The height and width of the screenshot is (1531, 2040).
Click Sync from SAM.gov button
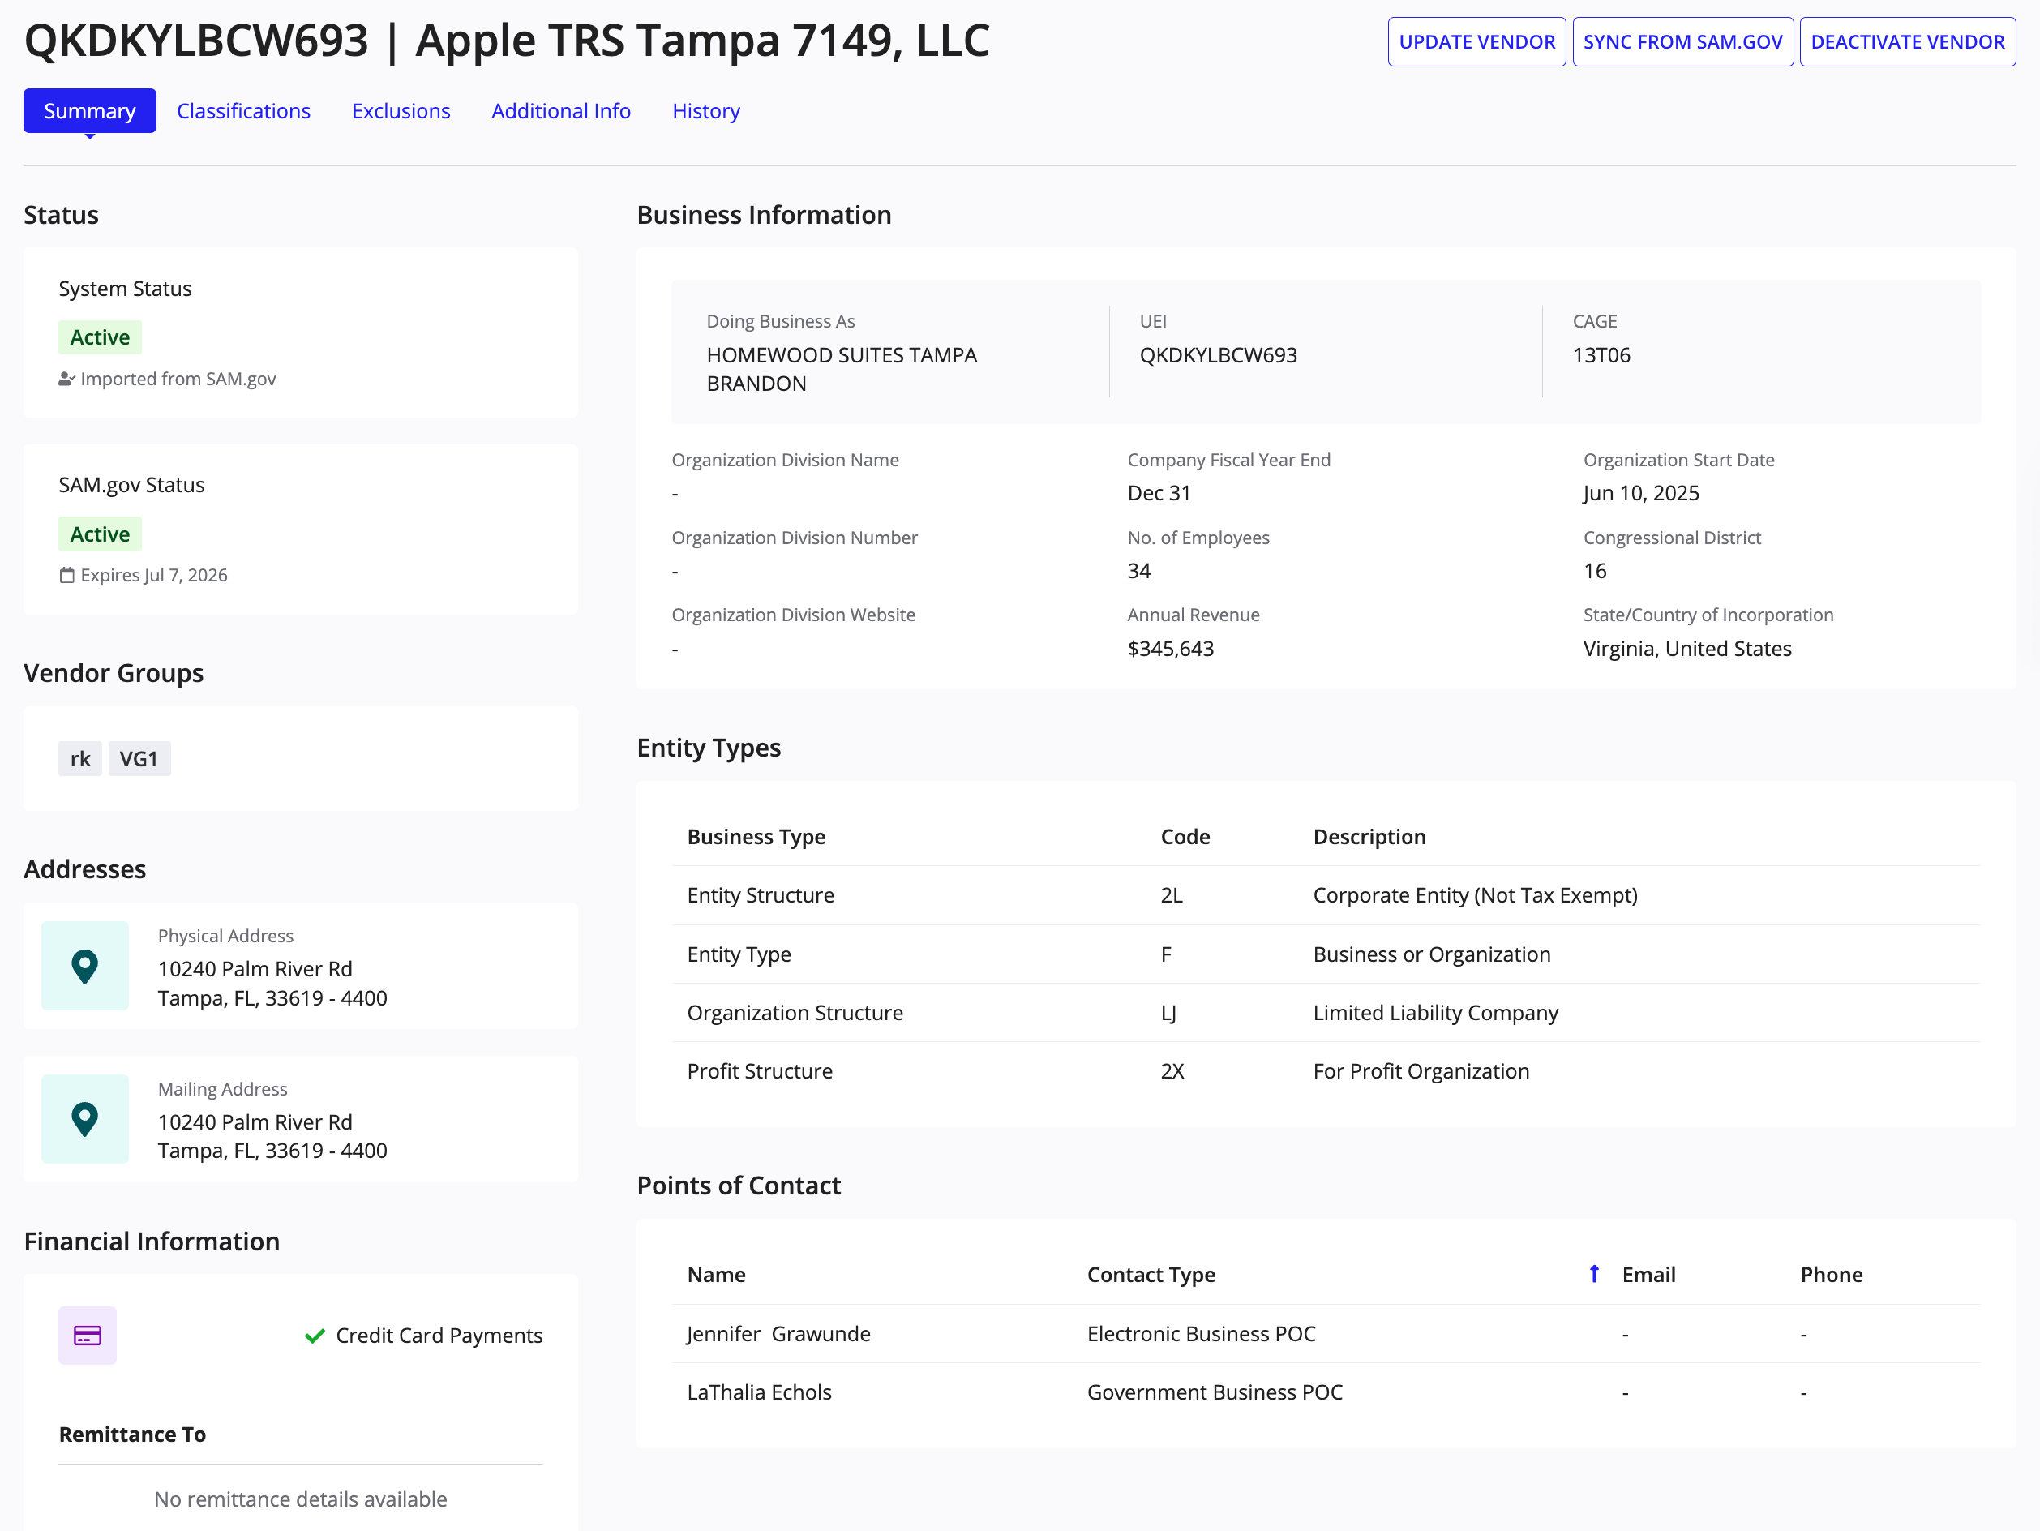pos(1682,41)
